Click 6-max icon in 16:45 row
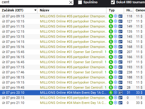This screenshot has width=145, height=109. point(111,62)
